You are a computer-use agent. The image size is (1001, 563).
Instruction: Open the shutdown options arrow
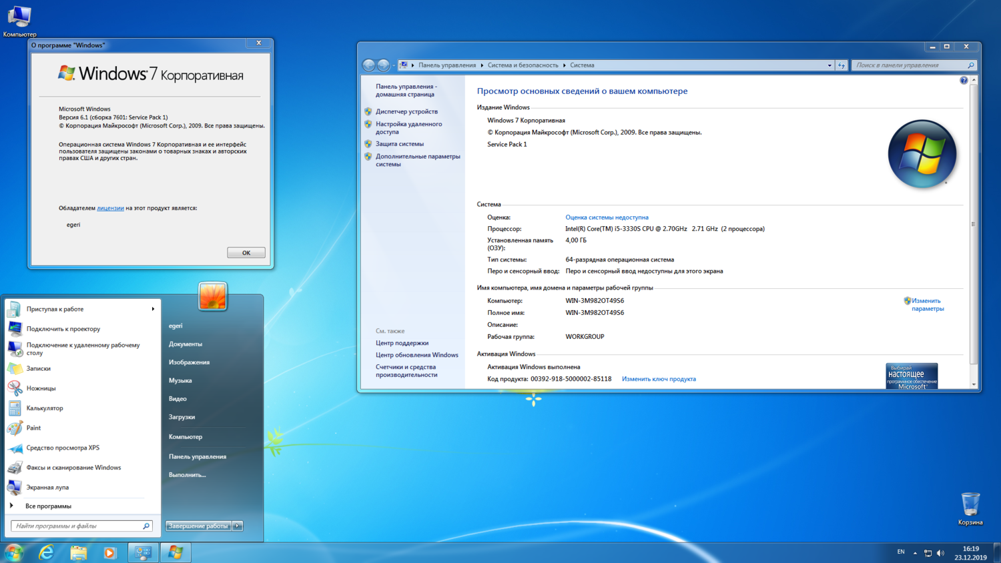click(238, 526)
